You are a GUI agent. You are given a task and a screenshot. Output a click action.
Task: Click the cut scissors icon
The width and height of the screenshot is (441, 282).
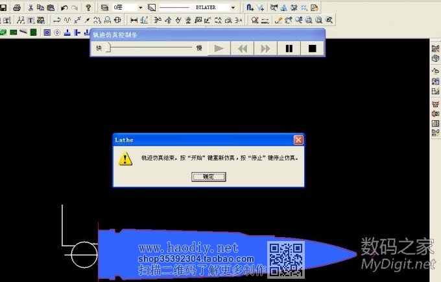point(30,8)
